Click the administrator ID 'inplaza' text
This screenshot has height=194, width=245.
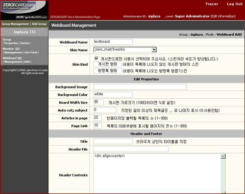(154, 16)
